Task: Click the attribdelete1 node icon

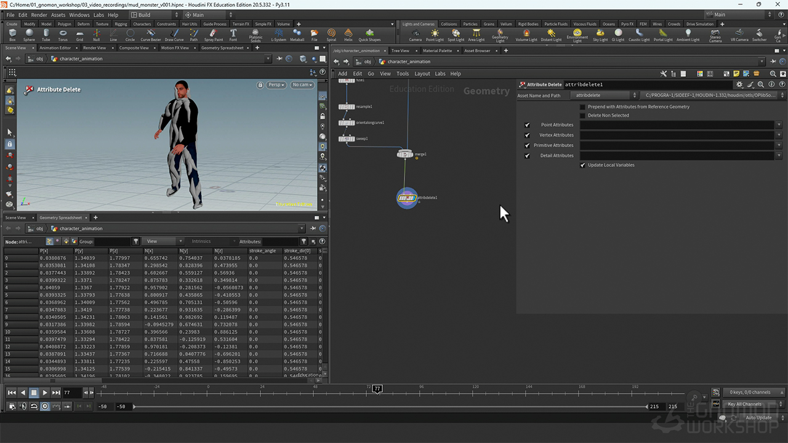Action: click(x=406, y=198)
